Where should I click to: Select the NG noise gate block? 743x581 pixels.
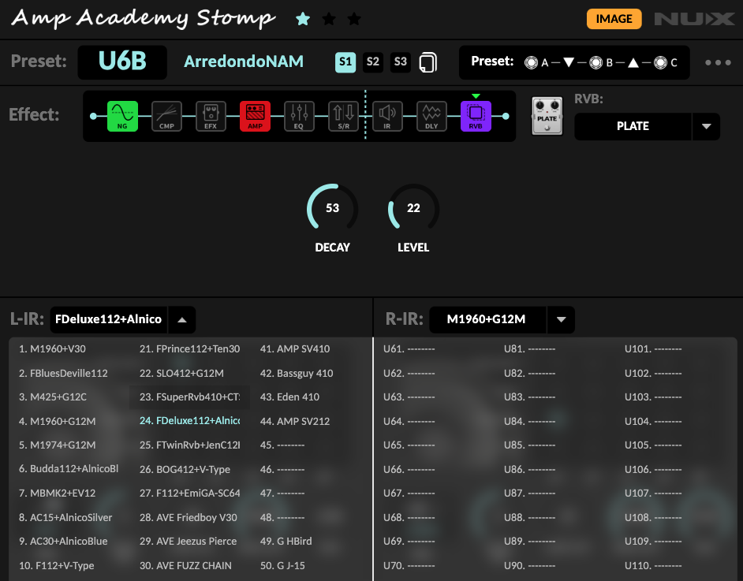pos(122,116)
